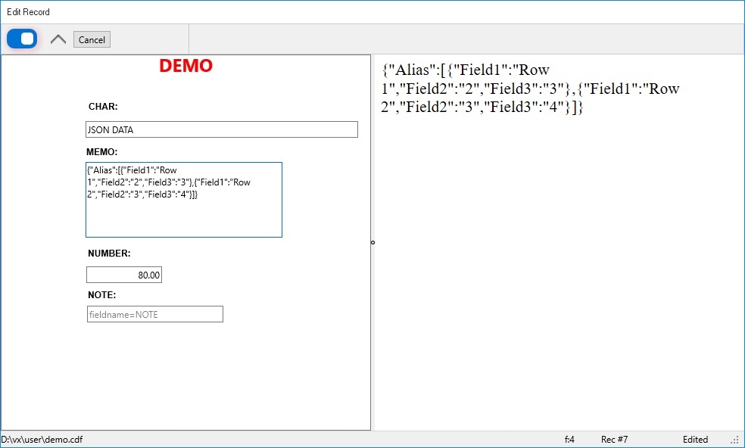Screen dimensions: 745x448
Task: Click the Edit Record title bar text
Action: click(28, 11)
